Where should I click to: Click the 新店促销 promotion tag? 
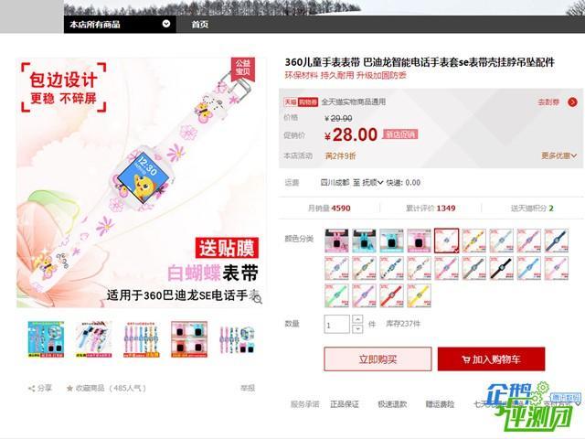click(400, 134)
